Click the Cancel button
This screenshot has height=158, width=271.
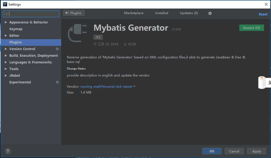234,151
